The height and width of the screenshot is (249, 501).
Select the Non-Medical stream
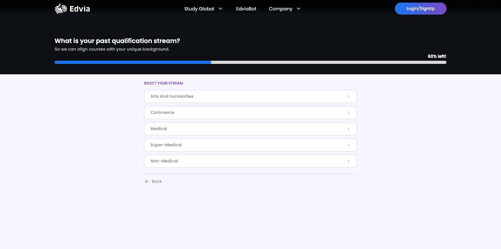(x=250, y=161)
